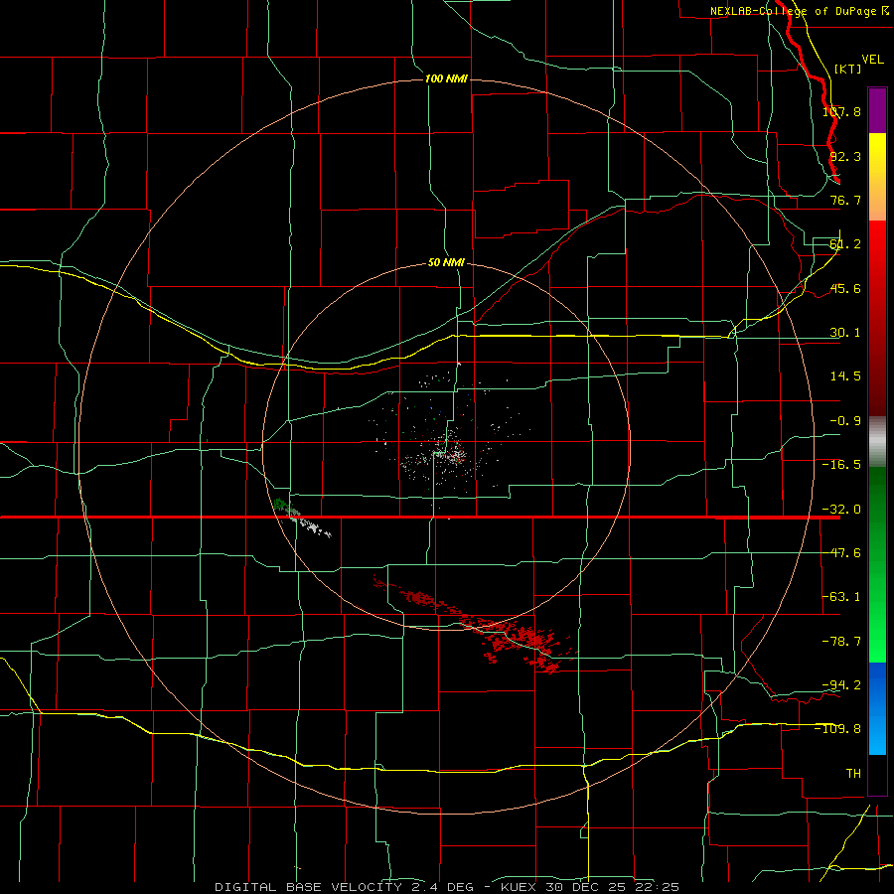Select the 92.3 scale value

coord(845,156)
